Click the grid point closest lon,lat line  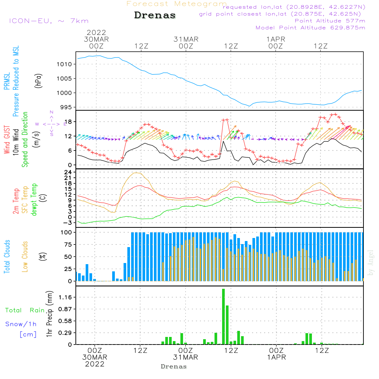coord(282,14)
